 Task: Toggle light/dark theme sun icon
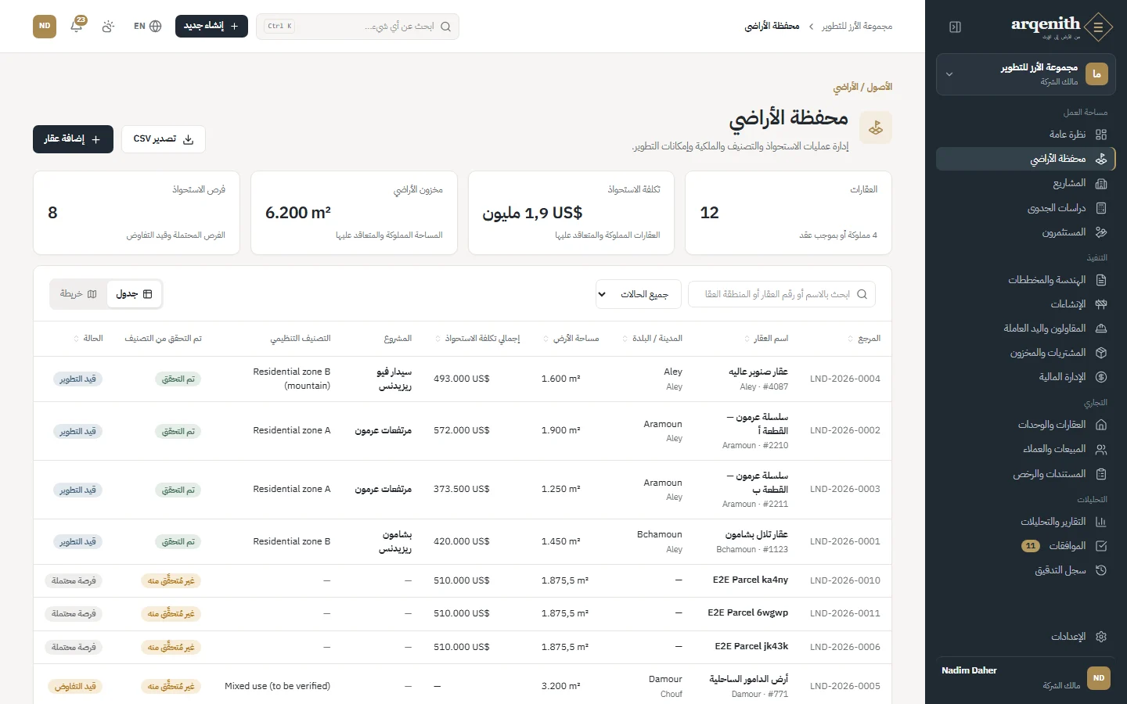click(108, 26)
